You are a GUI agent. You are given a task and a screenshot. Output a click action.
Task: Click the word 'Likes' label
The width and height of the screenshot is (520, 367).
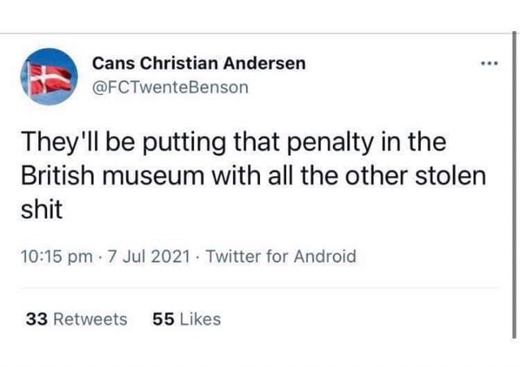point(201,319)
